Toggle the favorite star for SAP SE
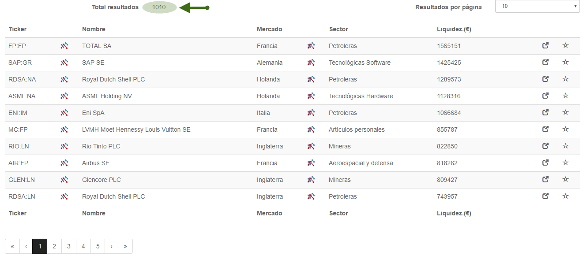Screen dimensions: 583x255 pos(565,62)
